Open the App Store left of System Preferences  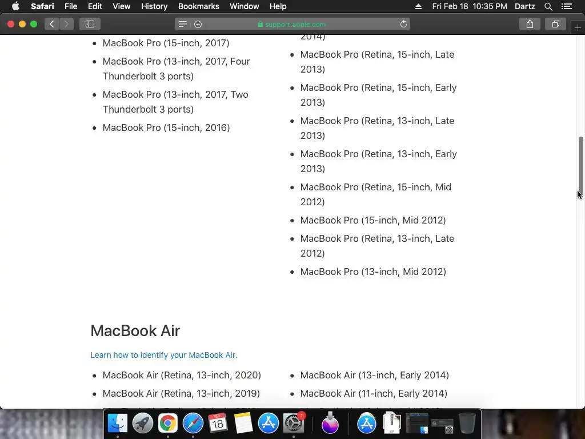click(x=269, y=424)
